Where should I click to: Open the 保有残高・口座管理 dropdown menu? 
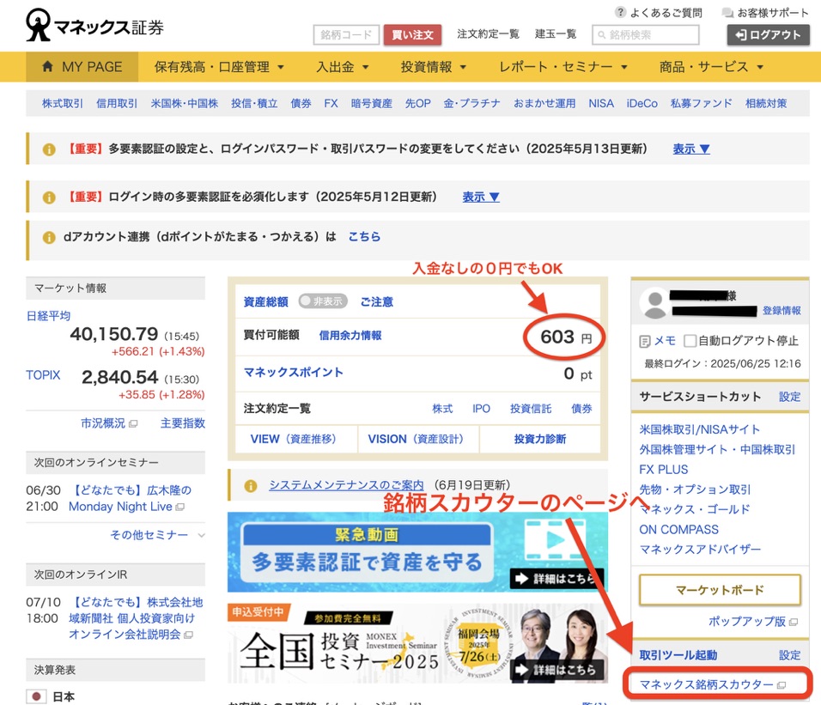coord(219,67)
